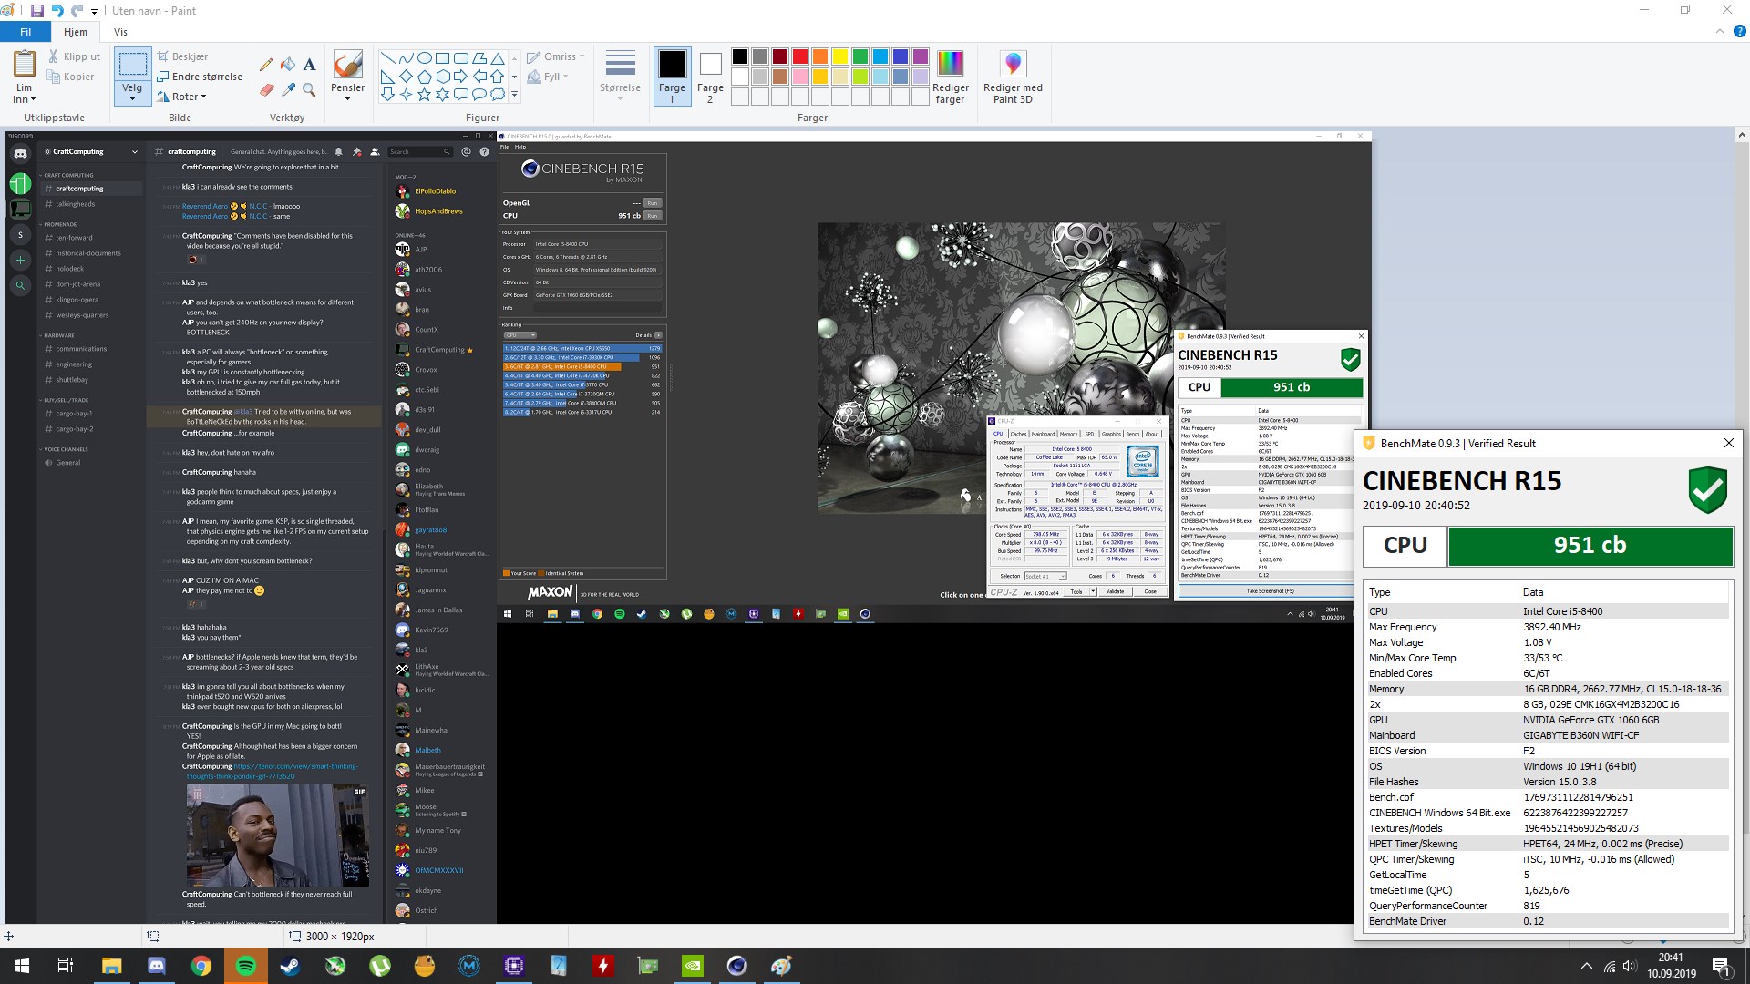This screenshot has height=984, width=1750.
Task: Click the 951 cb score in BenchMate window
Action: [1590, 545]
